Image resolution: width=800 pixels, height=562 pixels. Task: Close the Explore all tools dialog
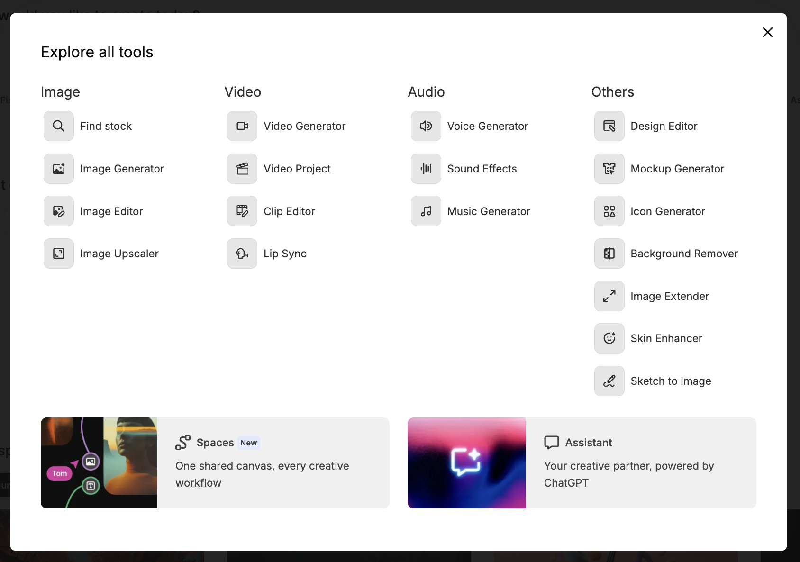tap(767, 32)
